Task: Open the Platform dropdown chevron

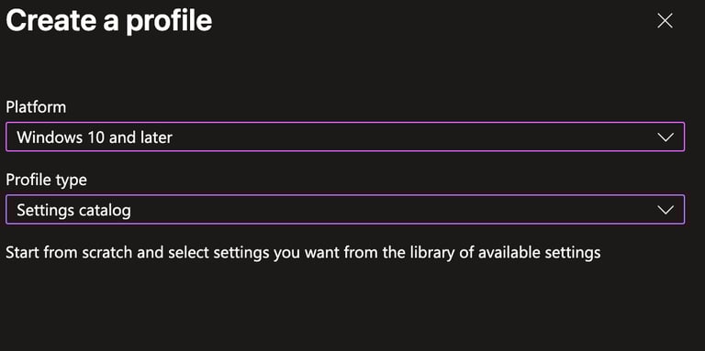Action: point(665,137)
